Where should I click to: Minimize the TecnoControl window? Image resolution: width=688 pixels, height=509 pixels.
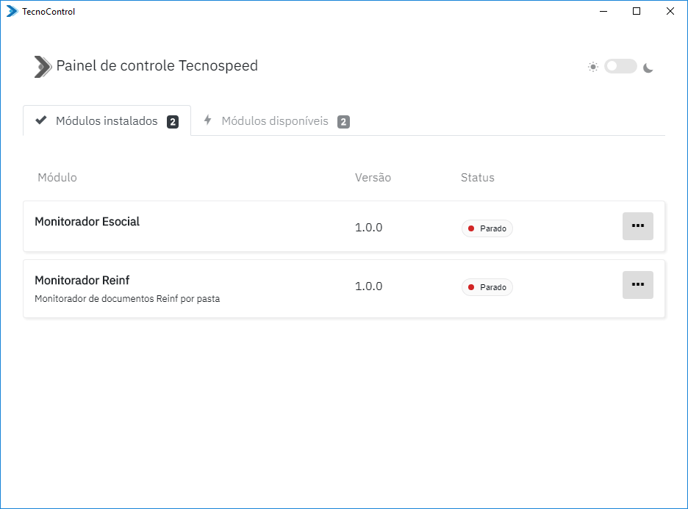(603, 12)
